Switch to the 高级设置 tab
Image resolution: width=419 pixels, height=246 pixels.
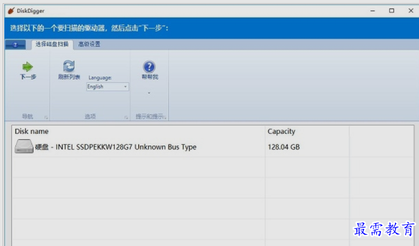coord(89,44)
